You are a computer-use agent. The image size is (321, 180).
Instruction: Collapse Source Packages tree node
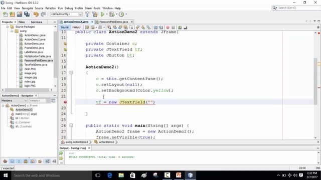8,26
